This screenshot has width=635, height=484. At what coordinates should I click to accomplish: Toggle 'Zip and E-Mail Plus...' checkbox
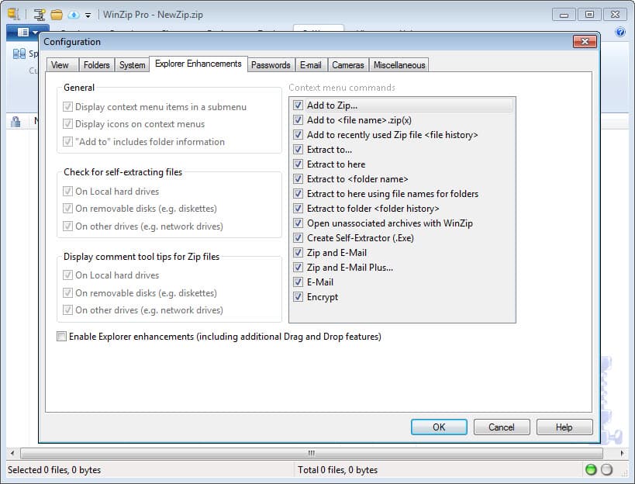298,268
